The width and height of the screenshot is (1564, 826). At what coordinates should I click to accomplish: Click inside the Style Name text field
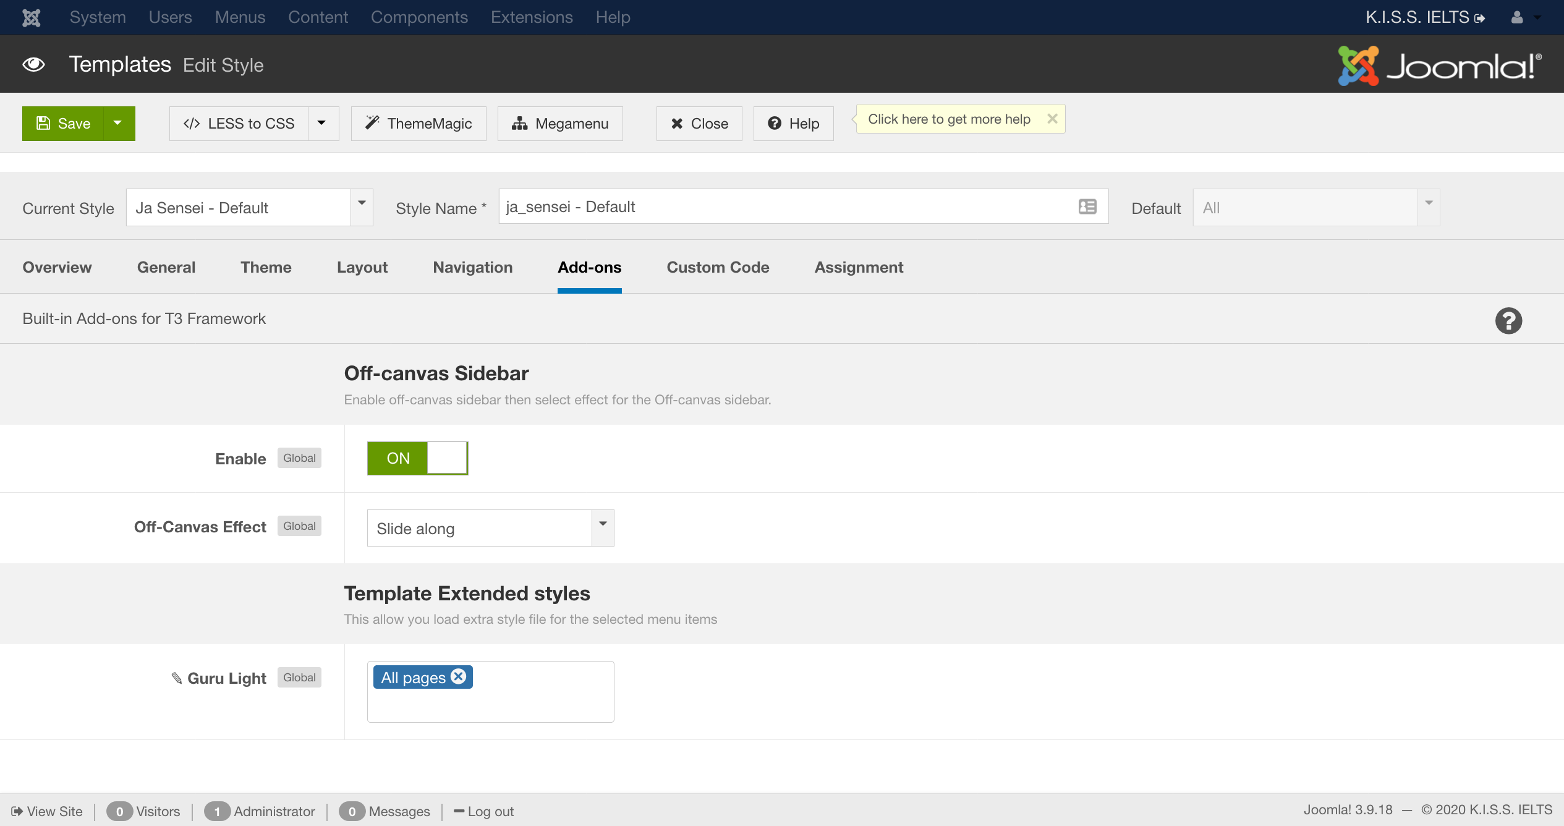pos(785,206)
